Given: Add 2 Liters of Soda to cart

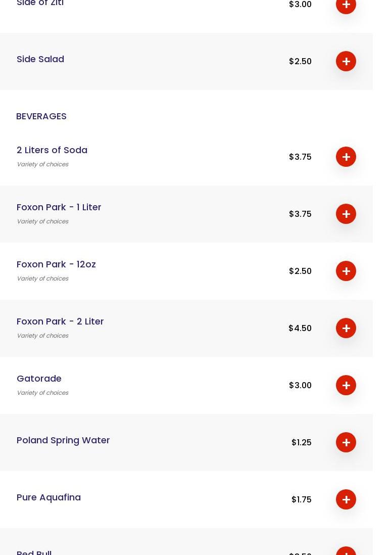Looking at the screenshot, I should (x=346, y=157).
